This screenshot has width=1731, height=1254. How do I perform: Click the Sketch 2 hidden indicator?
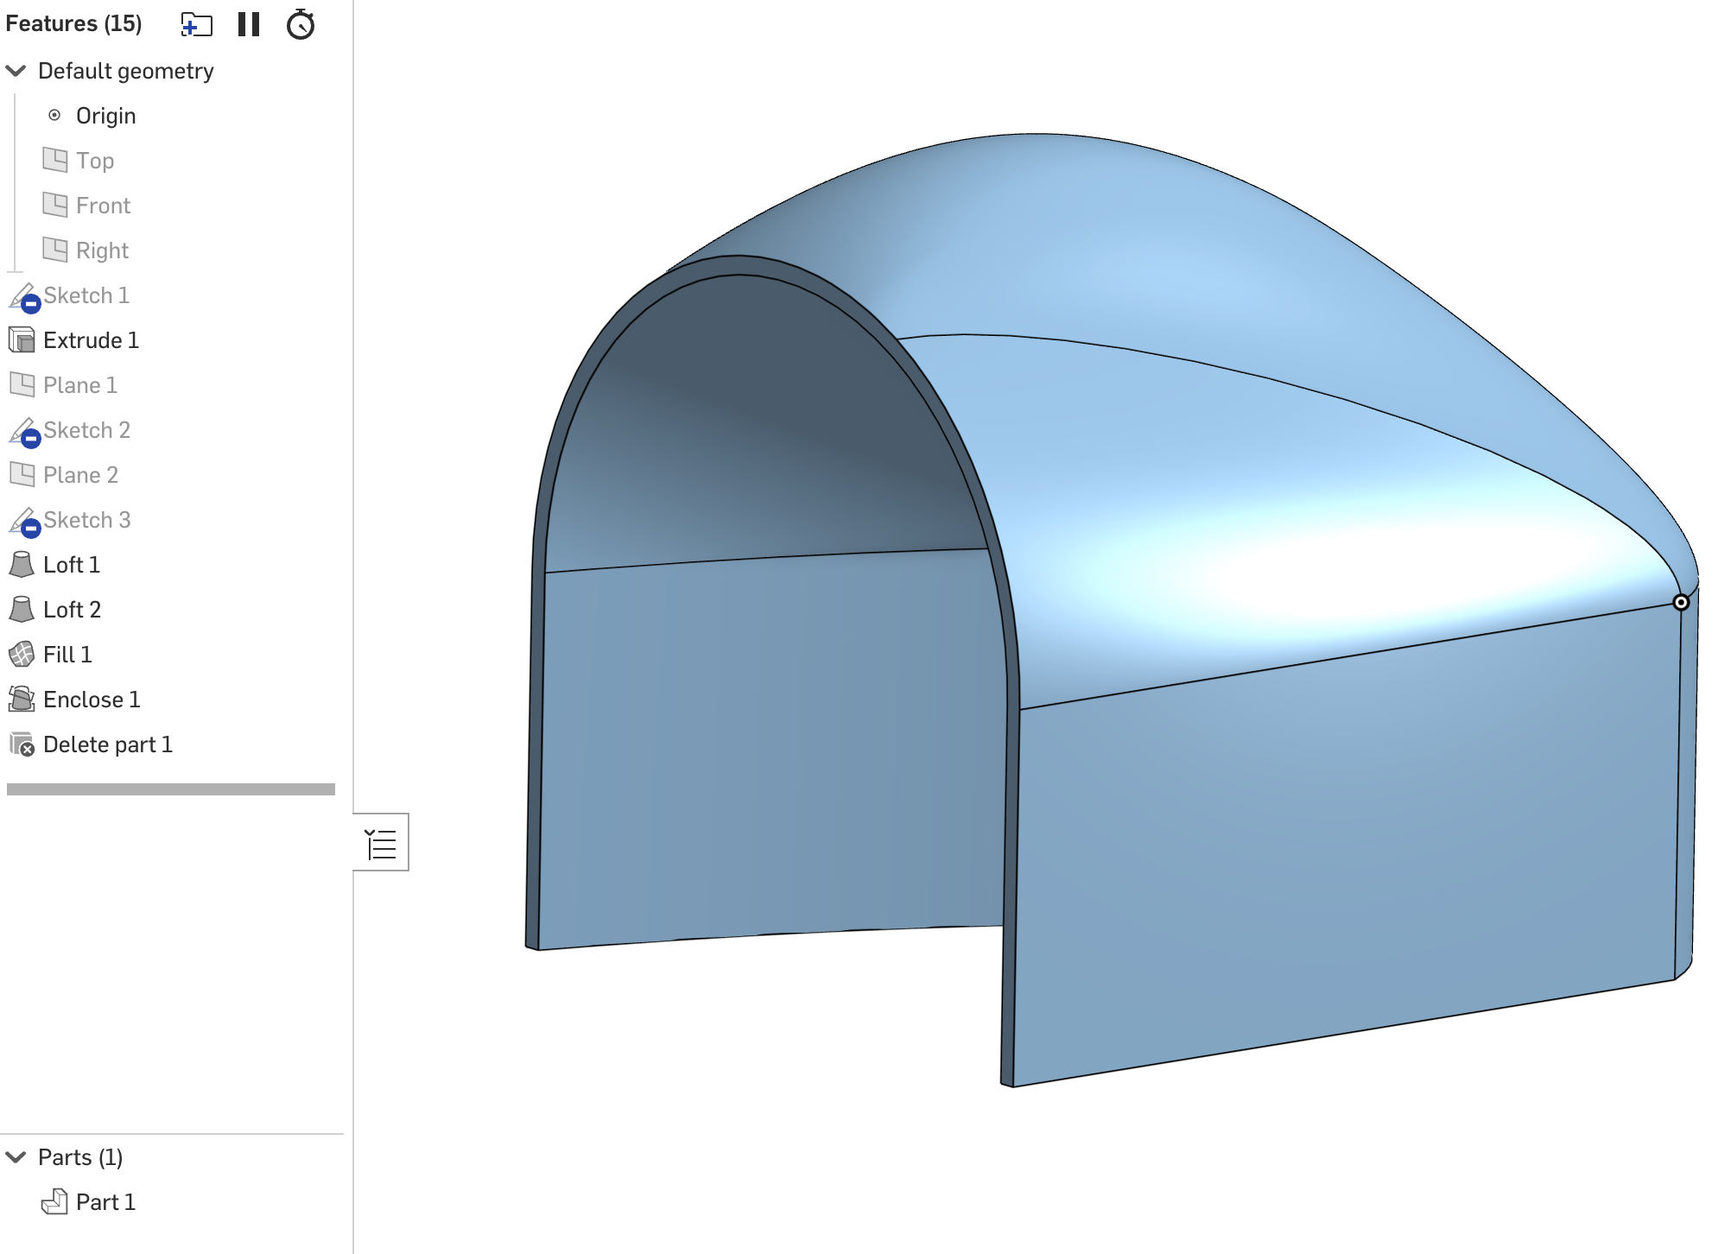pyautogui.click(x=31, y=439)
